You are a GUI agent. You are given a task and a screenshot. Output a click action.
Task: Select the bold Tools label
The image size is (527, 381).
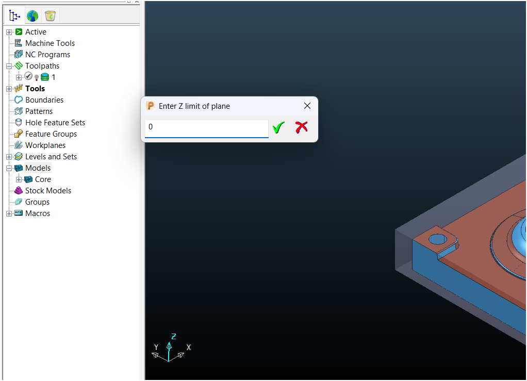pyautogui.click(x=35, y=89)
